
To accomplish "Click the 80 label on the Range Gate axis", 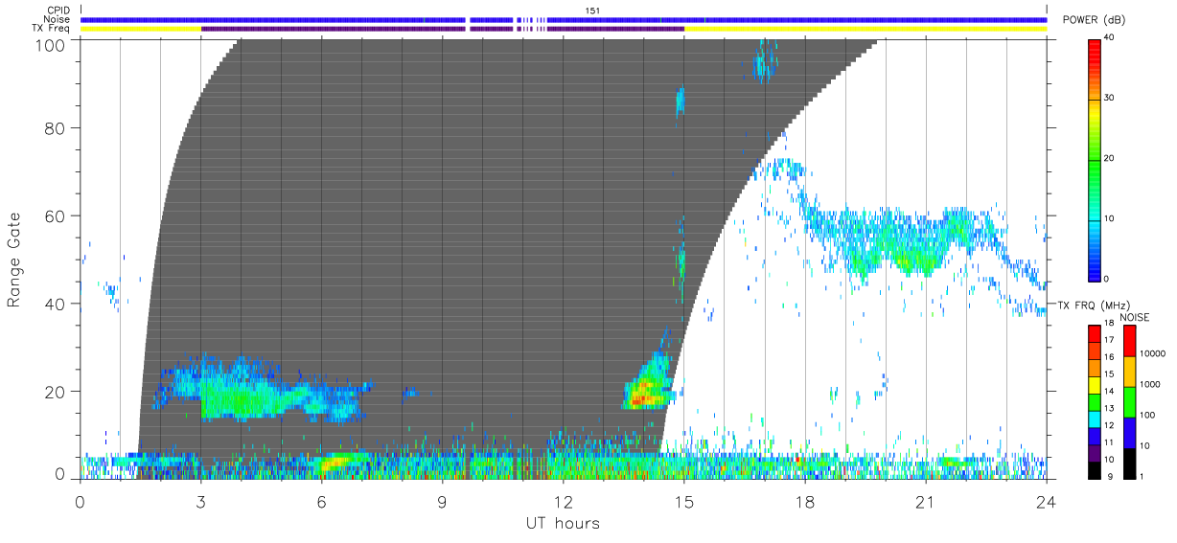I will [x=57, y=127].
